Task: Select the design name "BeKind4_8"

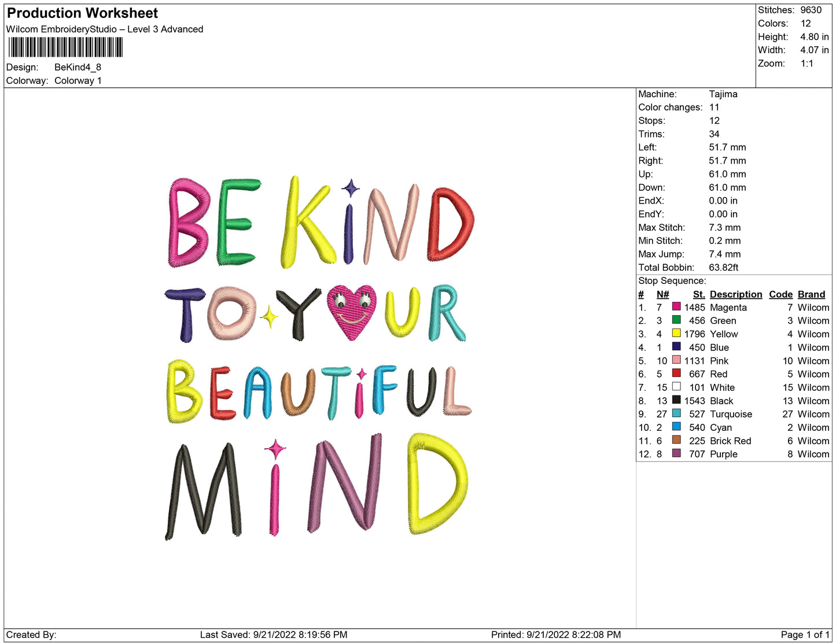Action: click(78, 67)
